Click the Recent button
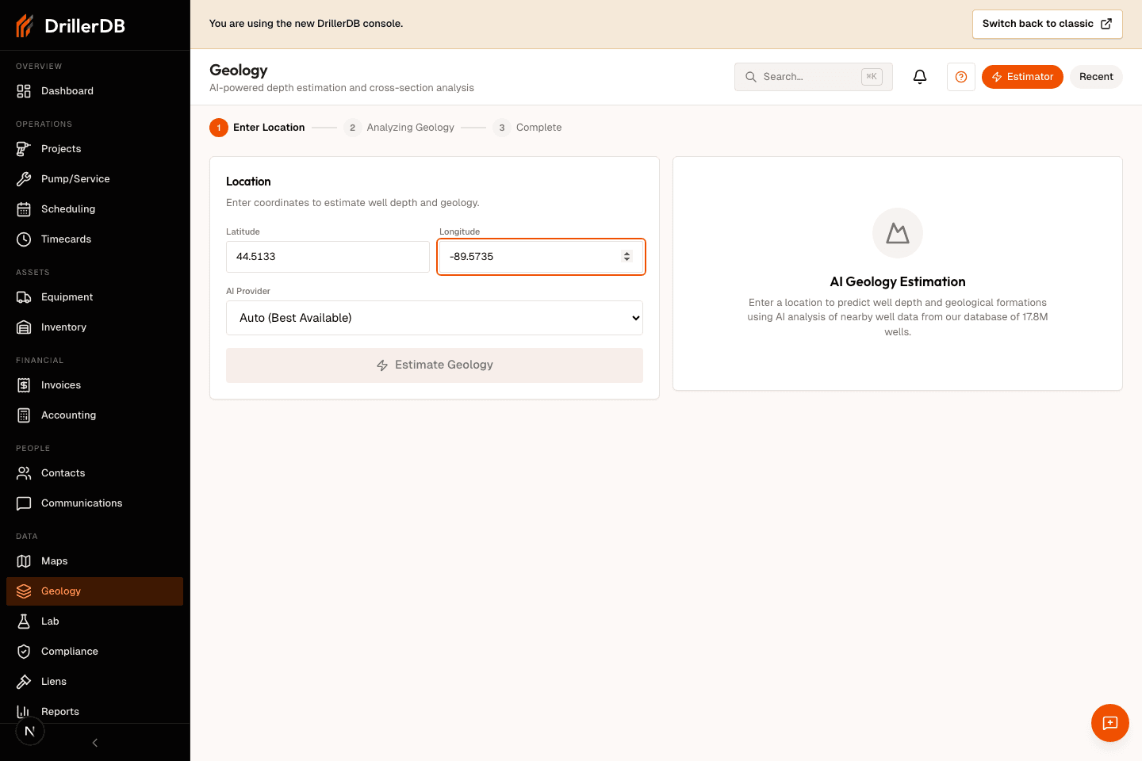Viewport: 1142px width, 761px height. point(1096,77)
